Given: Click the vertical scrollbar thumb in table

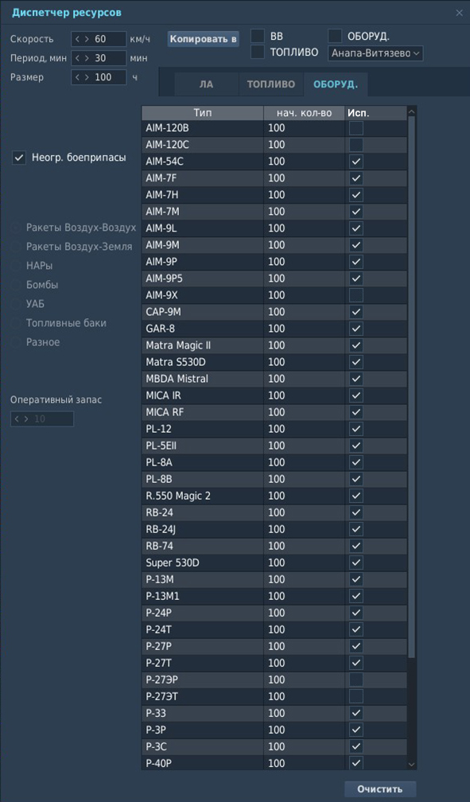Looking at the screenshot, I should (412, 387).
